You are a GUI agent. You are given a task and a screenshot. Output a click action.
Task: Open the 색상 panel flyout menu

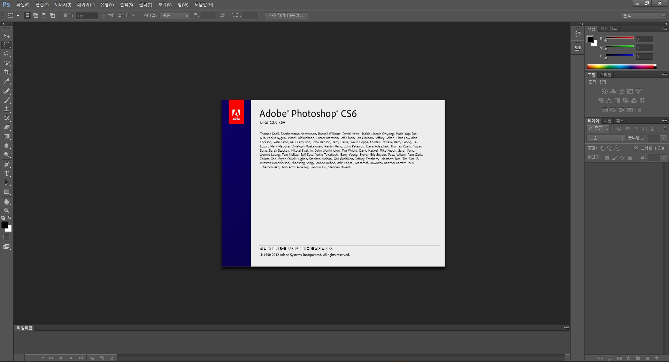665,29
